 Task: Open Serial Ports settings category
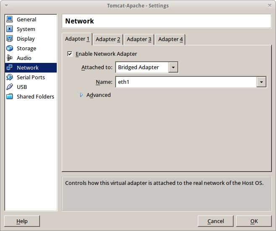tap(31, 77)
